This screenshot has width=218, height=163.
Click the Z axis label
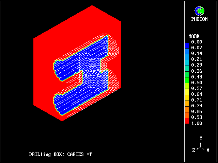[x=193, y=150]
